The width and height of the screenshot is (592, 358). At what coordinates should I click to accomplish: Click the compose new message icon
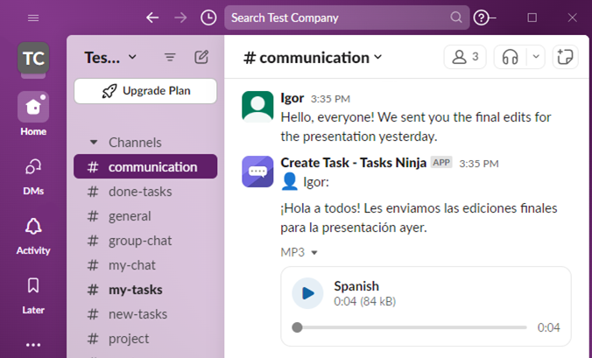coord(201,57)
